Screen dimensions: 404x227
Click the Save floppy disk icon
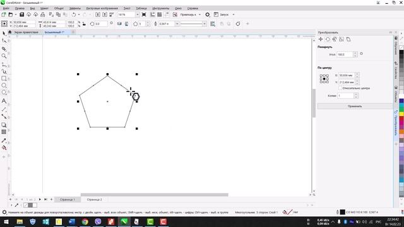22,15
